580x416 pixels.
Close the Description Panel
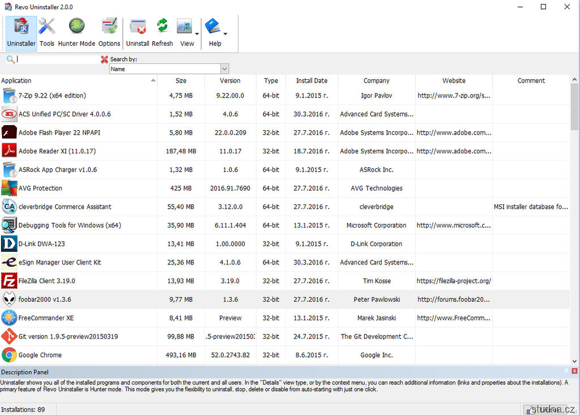pos(574,371)
